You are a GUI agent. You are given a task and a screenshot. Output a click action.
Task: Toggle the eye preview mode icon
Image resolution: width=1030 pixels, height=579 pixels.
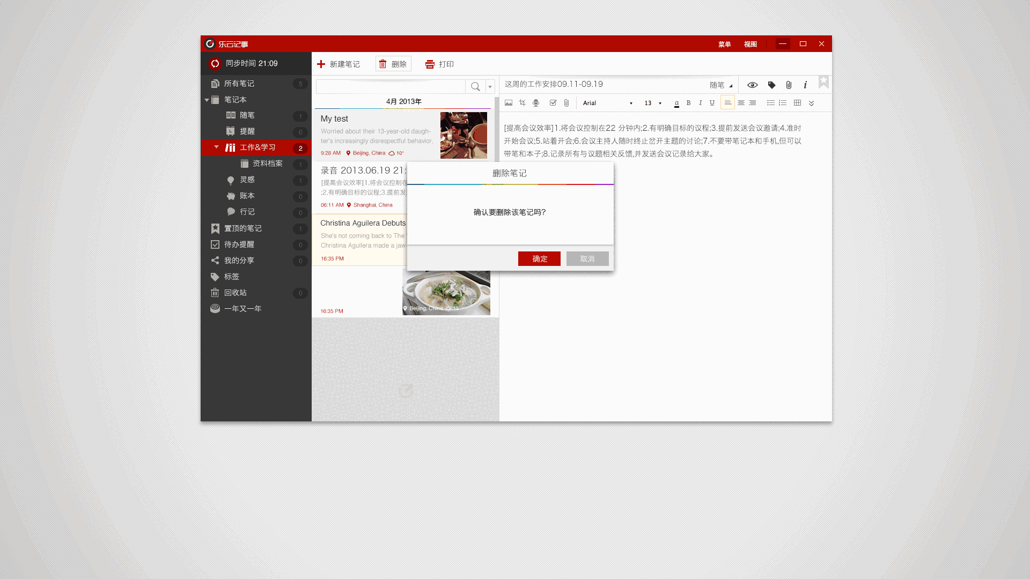pos(752,85)
